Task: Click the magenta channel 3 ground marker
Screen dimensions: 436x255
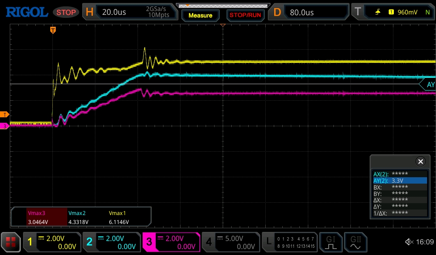Action: [5, 126]
